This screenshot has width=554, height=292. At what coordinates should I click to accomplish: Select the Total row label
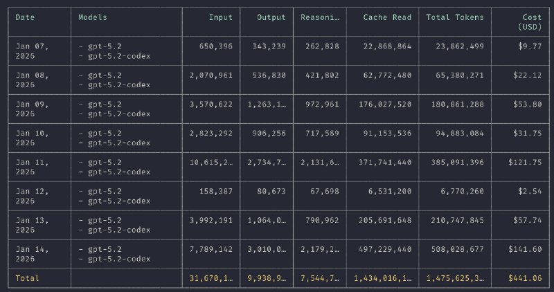pos(27,278)
